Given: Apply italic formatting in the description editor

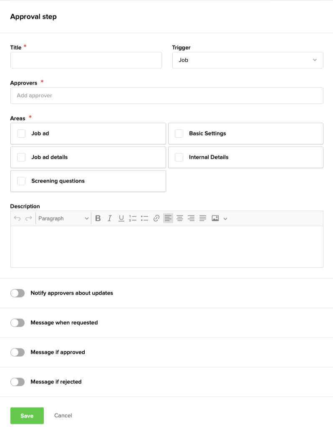Looking at the screenshot, I should pyautogui.click(x=110, y=218).
